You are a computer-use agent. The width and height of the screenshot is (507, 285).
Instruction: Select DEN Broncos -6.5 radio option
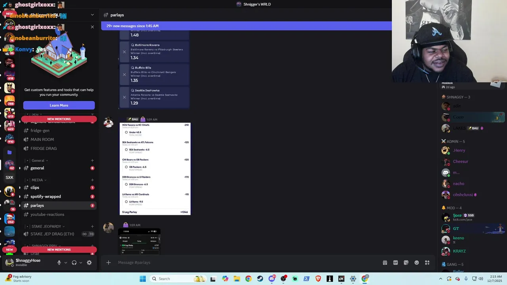[126, 184]
